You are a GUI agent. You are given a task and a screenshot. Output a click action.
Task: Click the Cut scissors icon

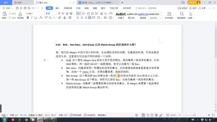coord(10,14)
